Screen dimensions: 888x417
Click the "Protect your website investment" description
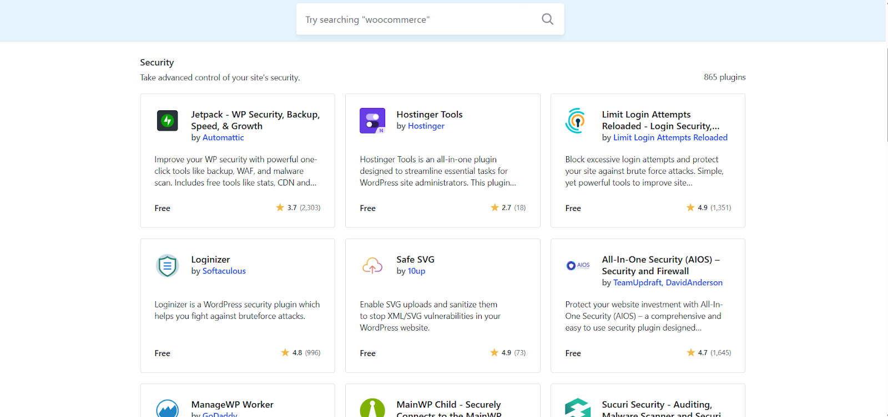point(644,316)
